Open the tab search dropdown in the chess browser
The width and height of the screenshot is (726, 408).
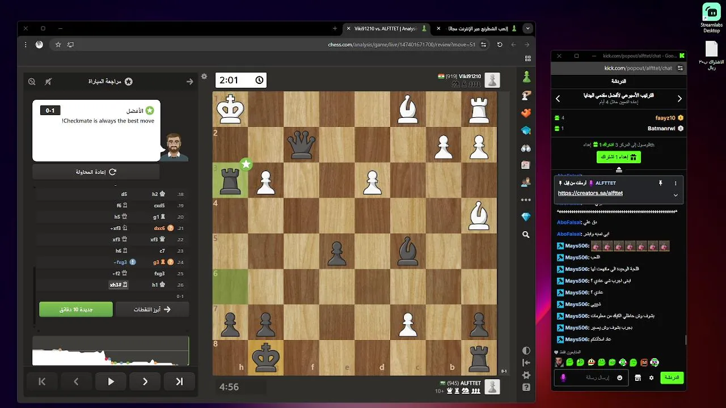click(528, 28)
